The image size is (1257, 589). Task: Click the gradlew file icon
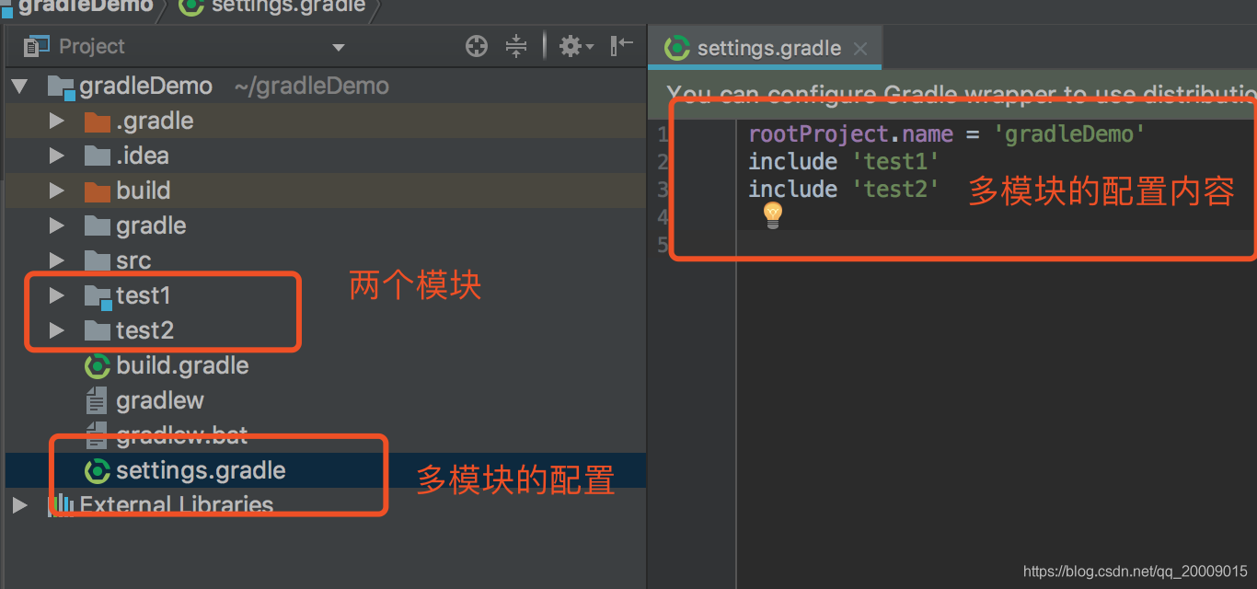tap(97, 400)
